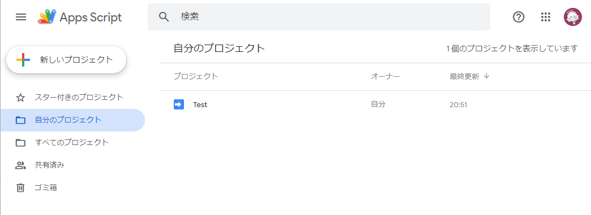
Task: Click the magnifying glass search icon
Action: (x=164, y=17)
